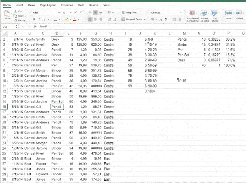Click the Name Box stepper arrows
The height and width of the screenshot is (183, 246).
tap(17, 26)
